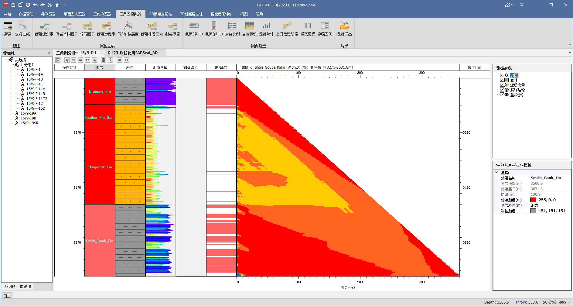Open the quick access toolbar dropdown arrow
573x306 pixels.
[x=65, y=5]
